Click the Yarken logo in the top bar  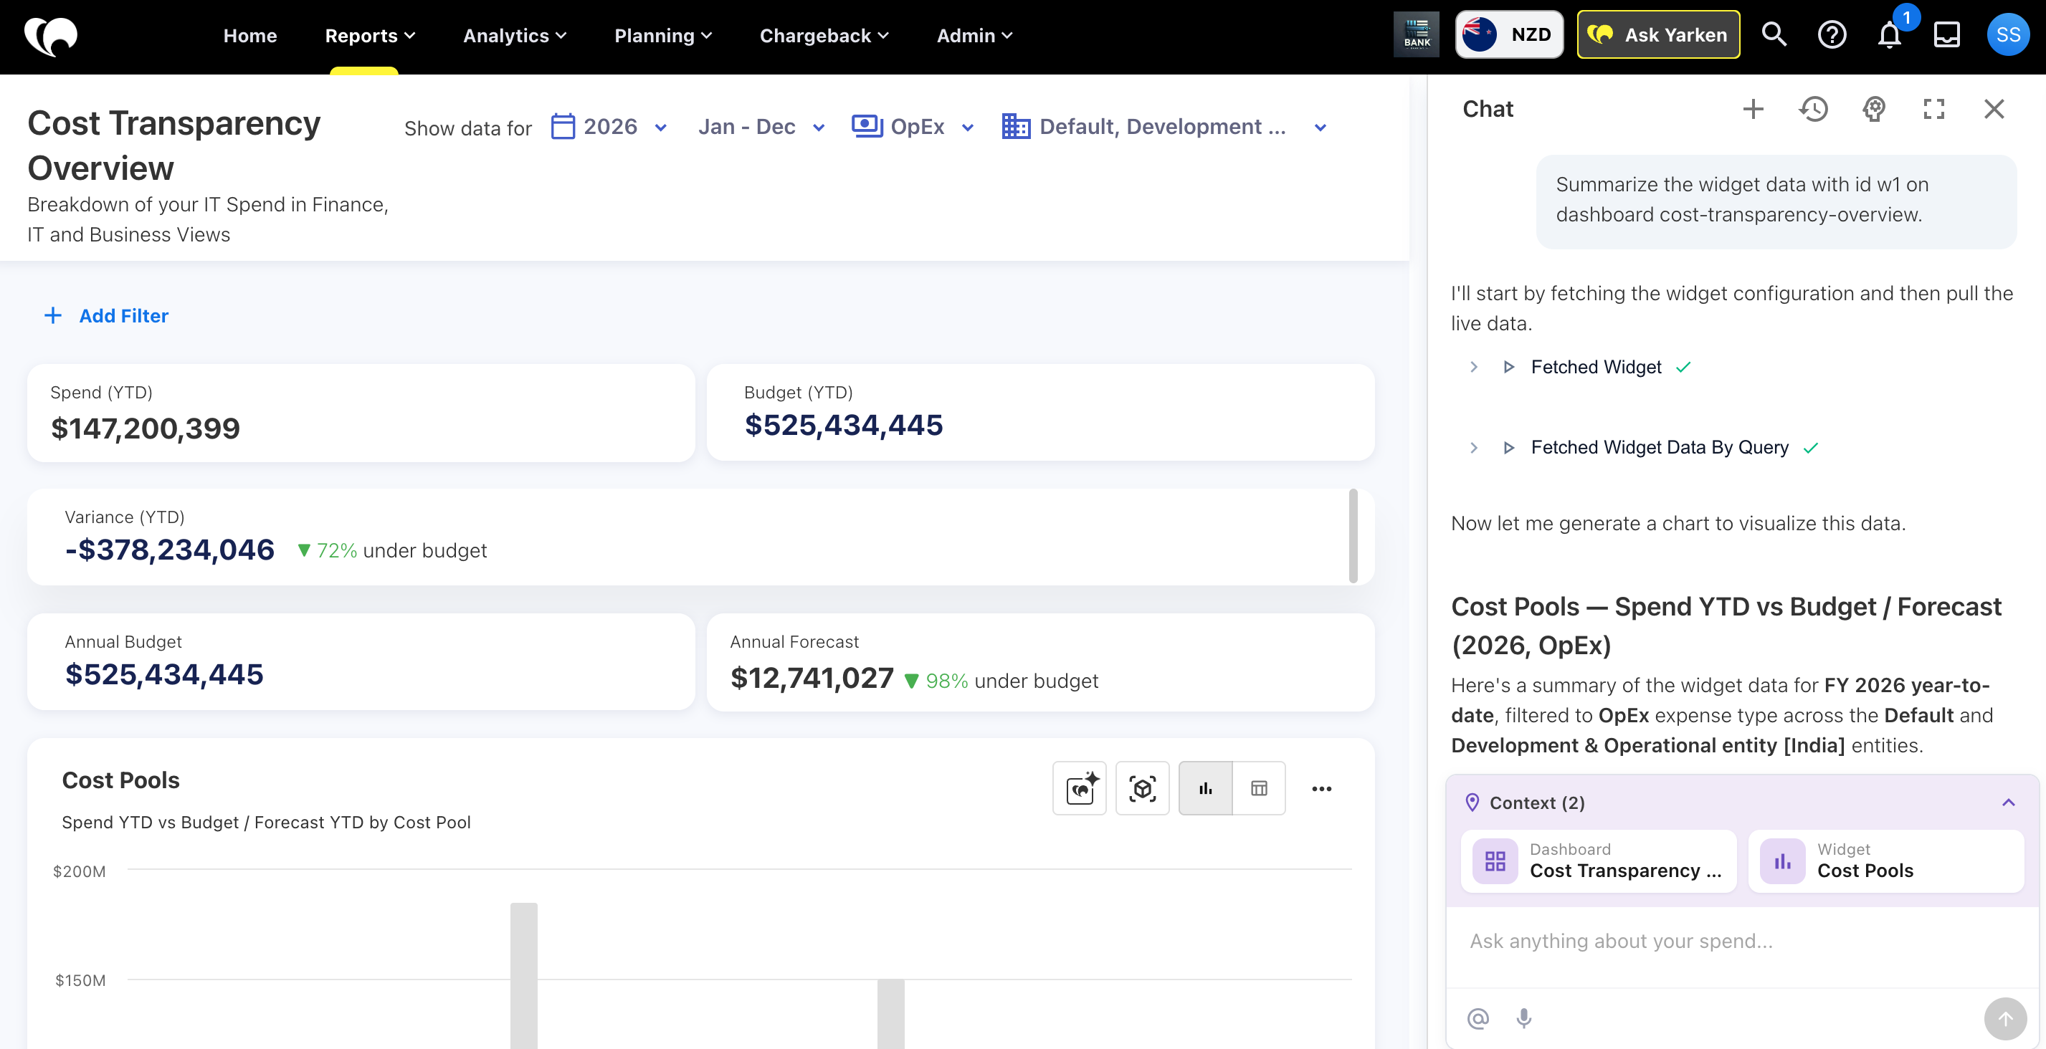[x=51, y=36]
